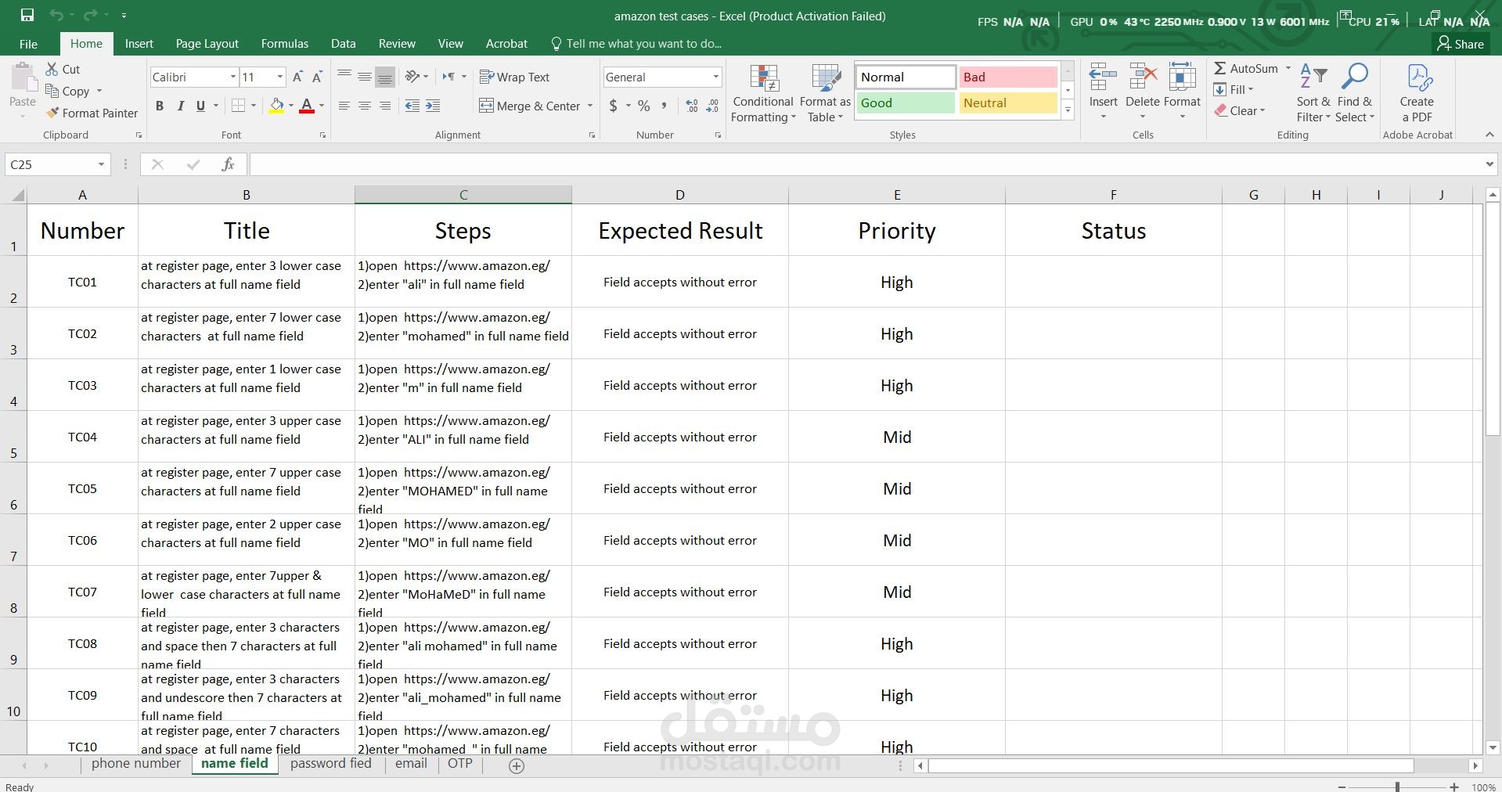1502x792 pixels.
Task: Open the General number format dropdown
Action: coord(715,77)
